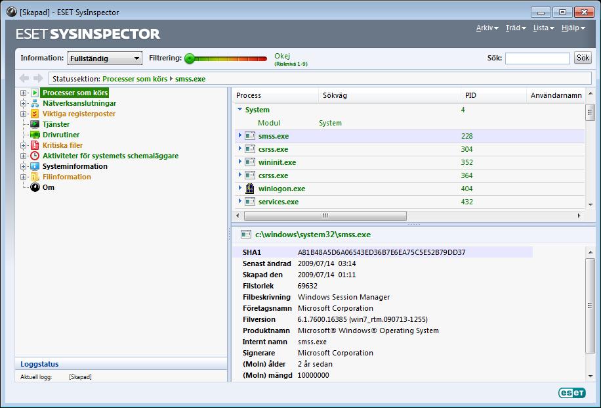The width and height of the screenshot is (601, 408).
Task: Click the wininit.exe process icon
Action: pyautogui.click(x=250, y=162)
